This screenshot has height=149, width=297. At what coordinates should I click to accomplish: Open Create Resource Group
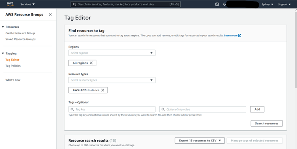click(x=20, y=33)
